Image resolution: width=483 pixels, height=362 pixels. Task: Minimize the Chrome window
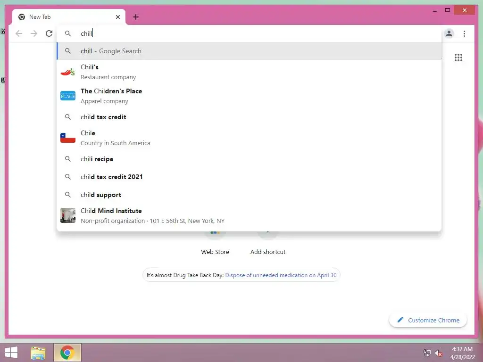point(434,10)
